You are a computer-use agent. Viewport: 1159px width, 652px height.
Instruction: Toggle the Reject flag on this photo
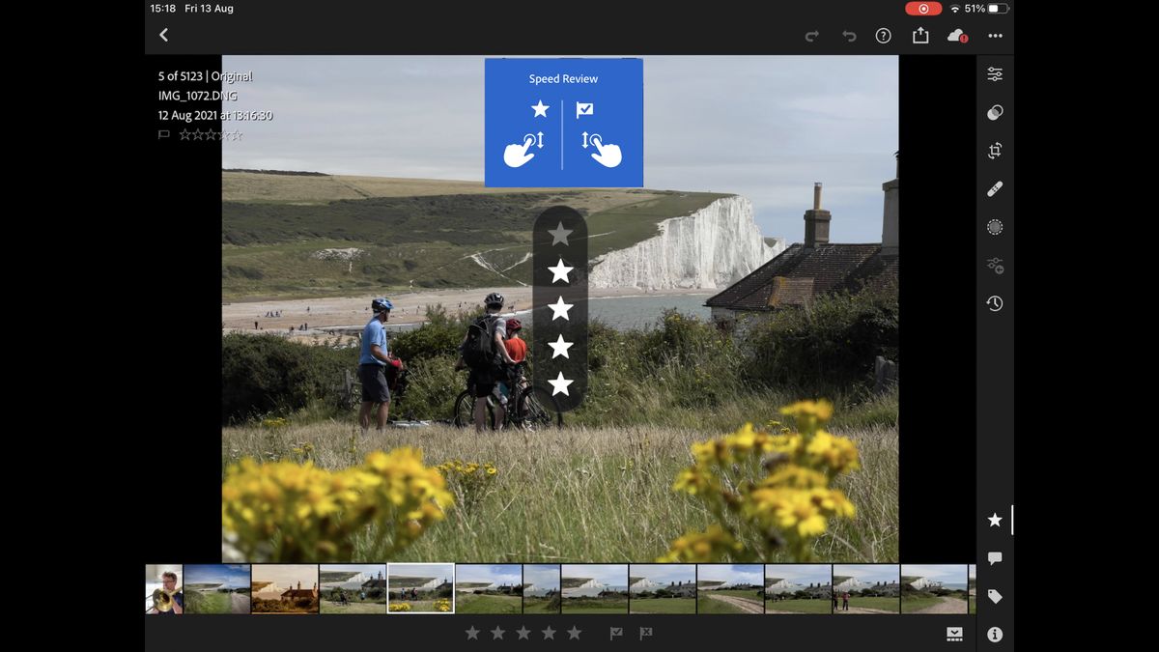pyautogui.click(x=645, y=633)
